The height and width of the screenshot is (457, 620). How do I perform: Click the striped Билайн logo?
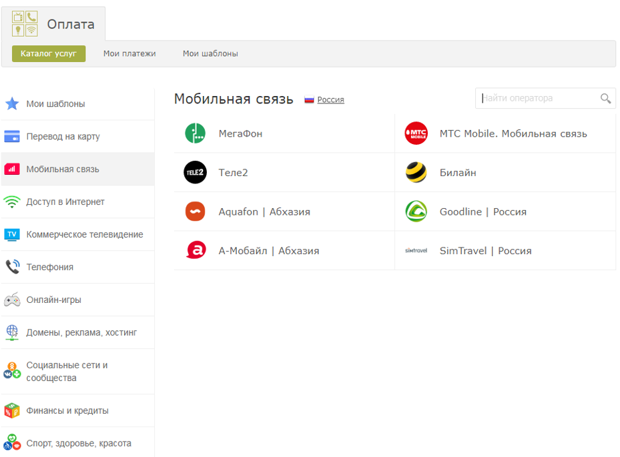(416, 172)
